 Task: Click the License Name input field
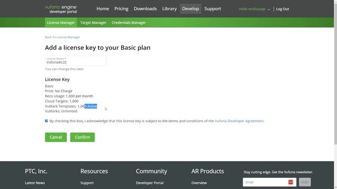point(76,61)
